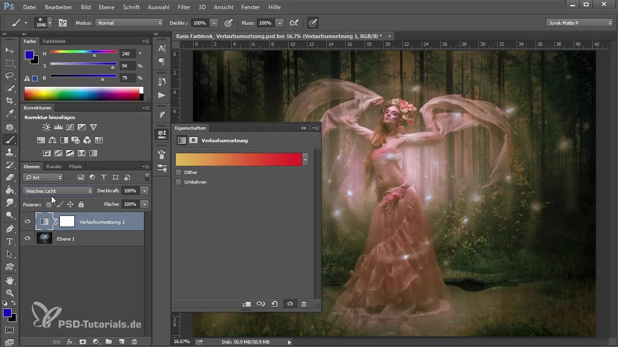Screen dimensions: 618x347
Task: Open the Fläche slider dropdown
Action: click(145, 204)
